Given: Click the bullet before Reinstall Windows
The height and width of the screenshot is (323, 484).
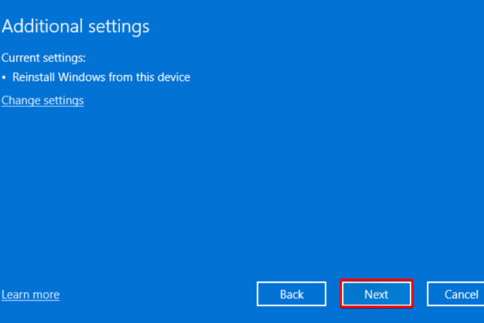Looking at the screenshot, I should click(x=4, y=78).
